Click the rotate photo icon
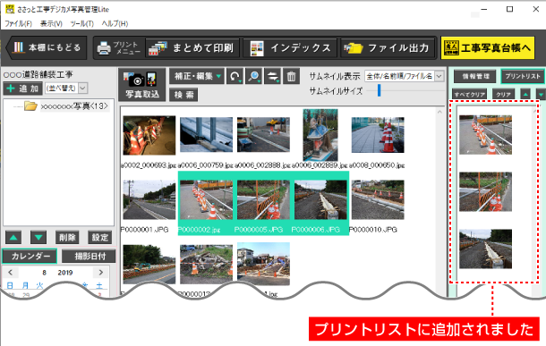The image size is (546, 346). (235, 76)
